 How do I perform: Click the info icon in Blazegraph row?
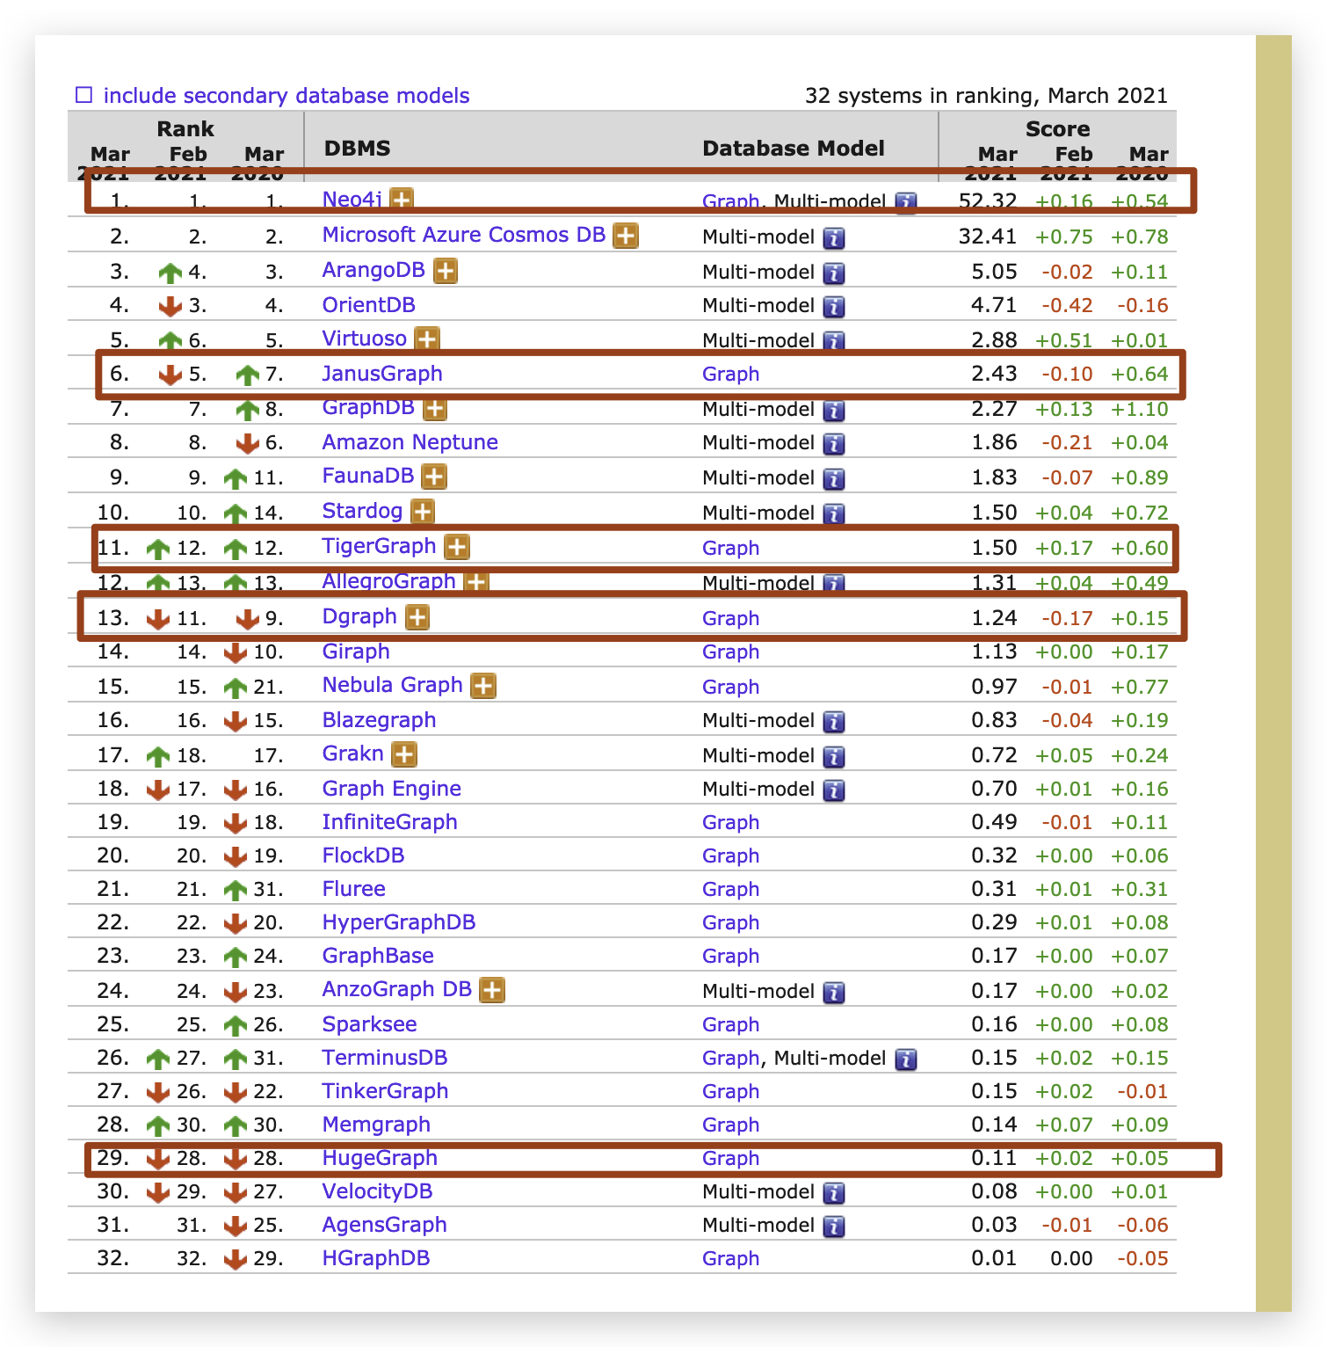coord(834,721)
